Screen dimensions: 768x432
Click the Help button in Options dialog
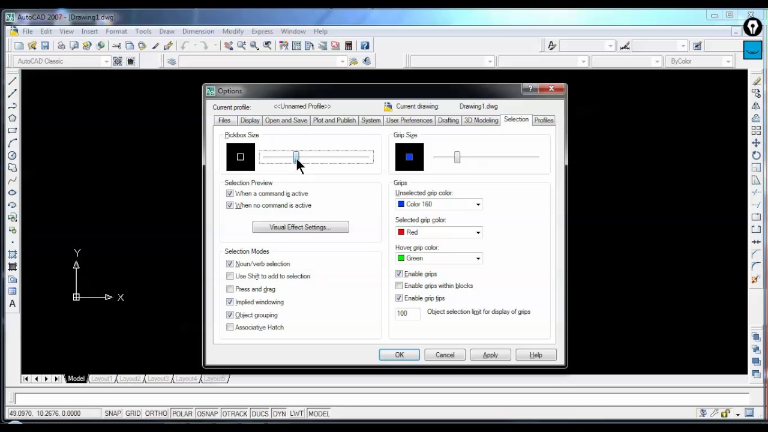[536, 355]
